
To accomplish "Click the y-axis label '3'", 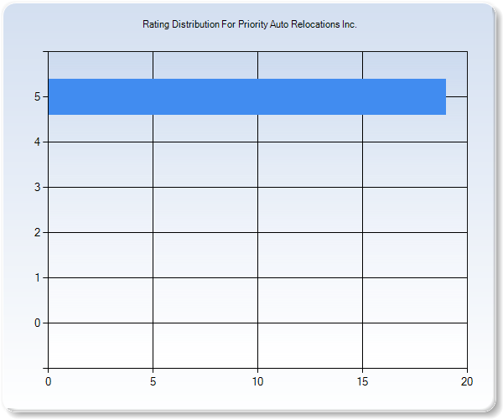I will 37,187.
